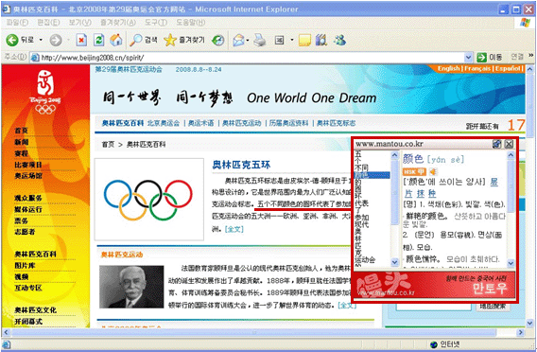Click the Print icon in toolbar
Image resolution: width=537 pixels, height=352 pixels.
(x=260, y=41)
